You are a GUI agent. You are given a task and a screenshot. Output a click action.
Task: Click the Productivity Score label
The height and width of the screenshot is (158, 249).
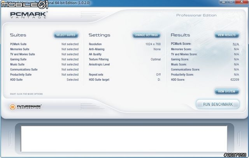click(x=182, y=75)
